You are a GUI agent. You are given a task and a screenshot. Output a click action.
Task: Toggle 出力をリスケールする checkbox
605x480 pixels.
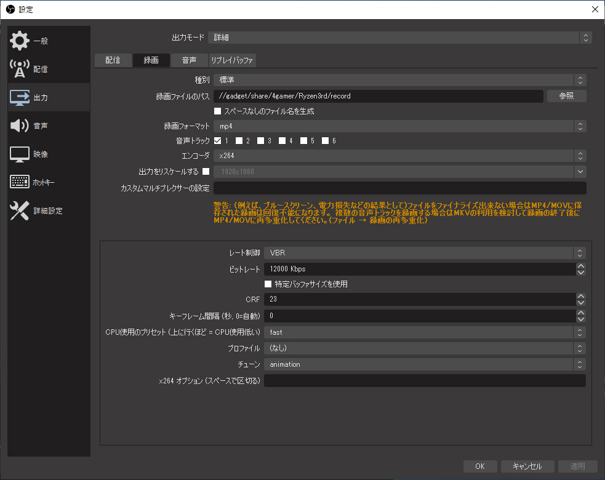[x=206, y=171]
